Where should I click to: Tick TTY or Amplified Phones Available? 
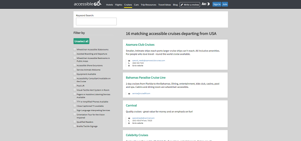[75, 102]
